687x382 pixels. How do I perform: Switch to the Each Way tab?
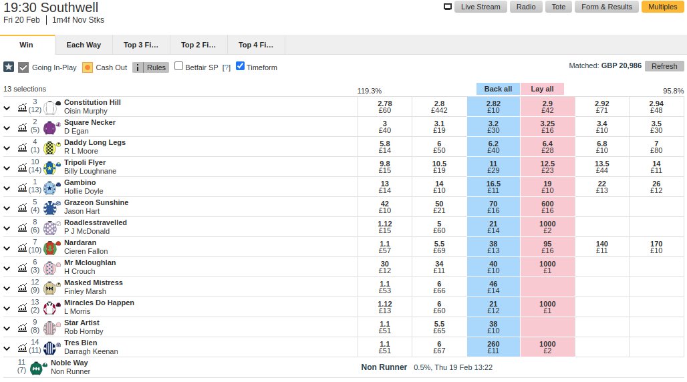click(84, 45)
